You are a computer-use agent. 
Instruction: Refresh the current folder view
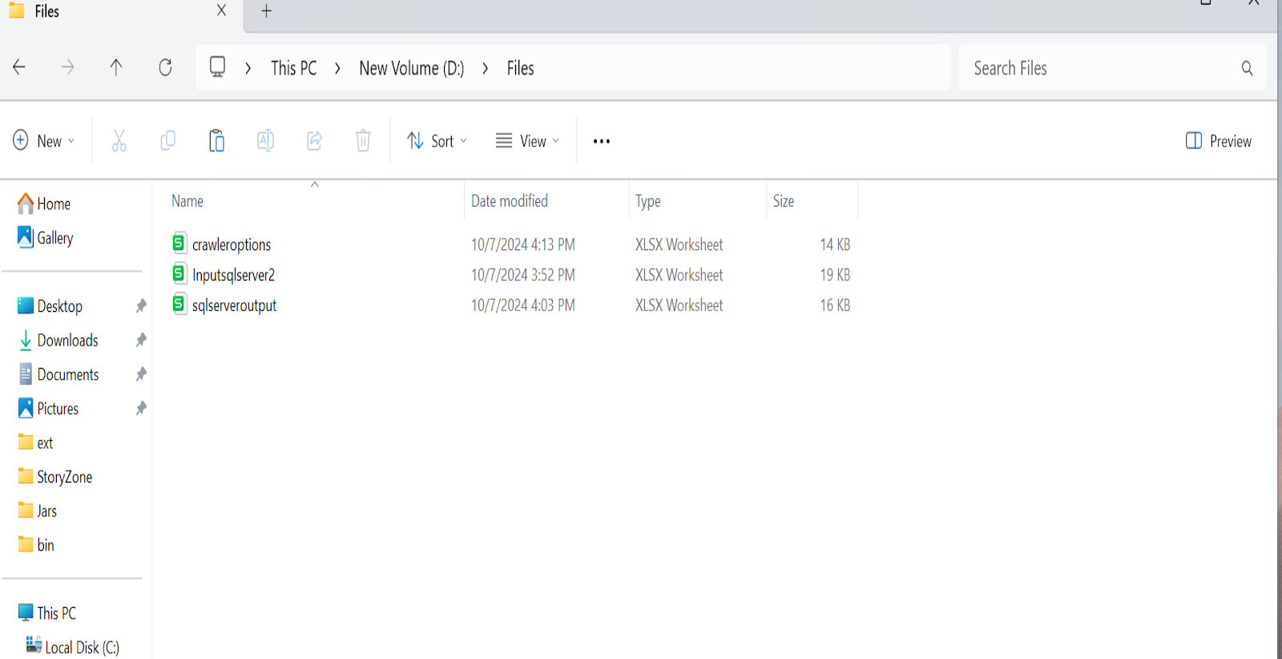165,67
